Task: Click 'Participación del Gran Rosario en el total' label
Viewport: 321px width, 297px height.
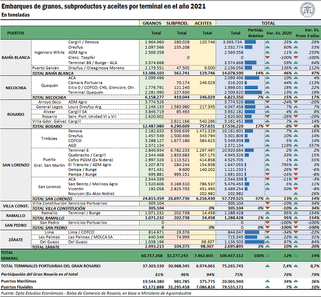Action: [x=40, y=275]
